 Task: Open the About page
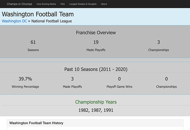104,4
